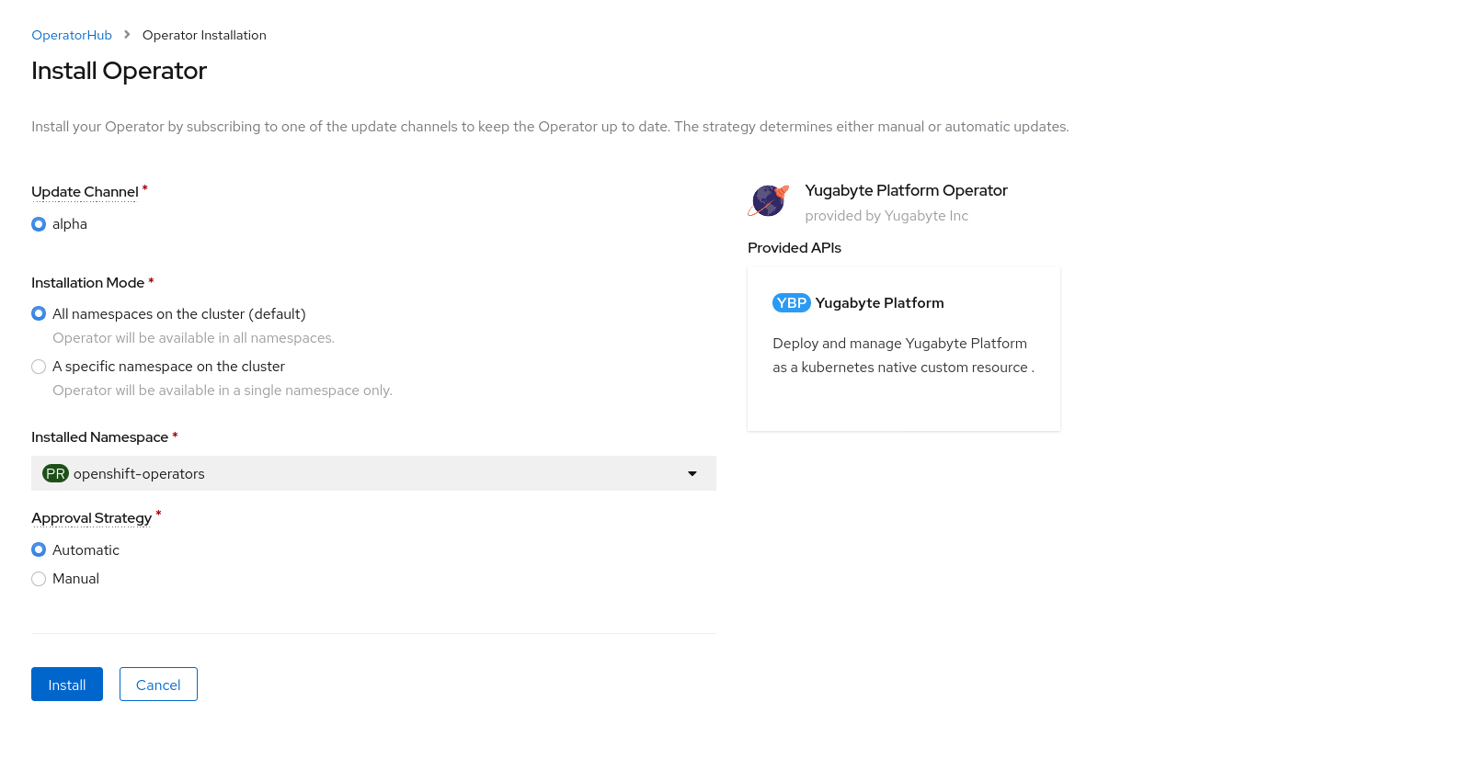Click the Yugabyte Platform Operator logo icon
1464x770 pixels.
769,200
